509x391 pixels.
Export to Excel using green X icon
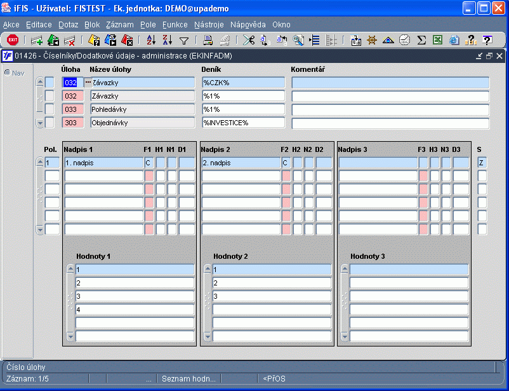coord(437,40)
